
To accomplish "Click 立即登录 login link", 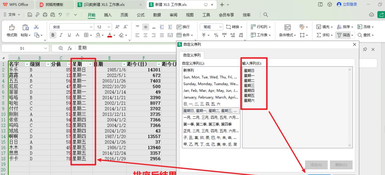I will 347,5.
